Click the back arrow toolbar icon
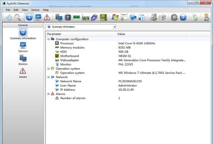Image resolution: width=213 pixels, height=144 pixels. point(9,17)
